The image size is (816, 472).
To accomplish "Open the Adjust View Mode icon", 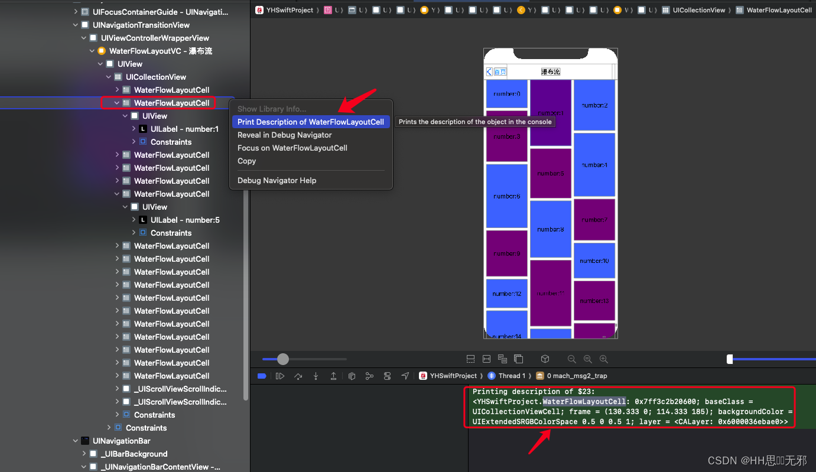I will click(x=502, y=359).
